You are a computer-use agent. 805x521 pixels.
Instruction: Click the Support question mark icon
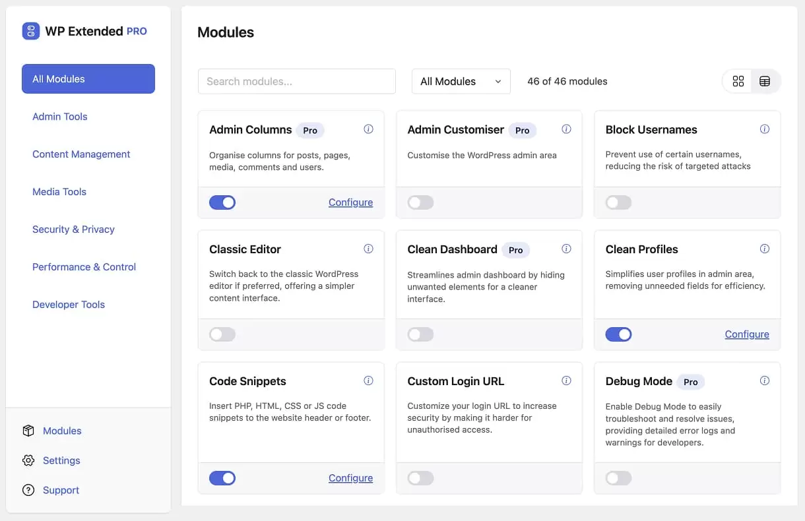tap(28, 490)
